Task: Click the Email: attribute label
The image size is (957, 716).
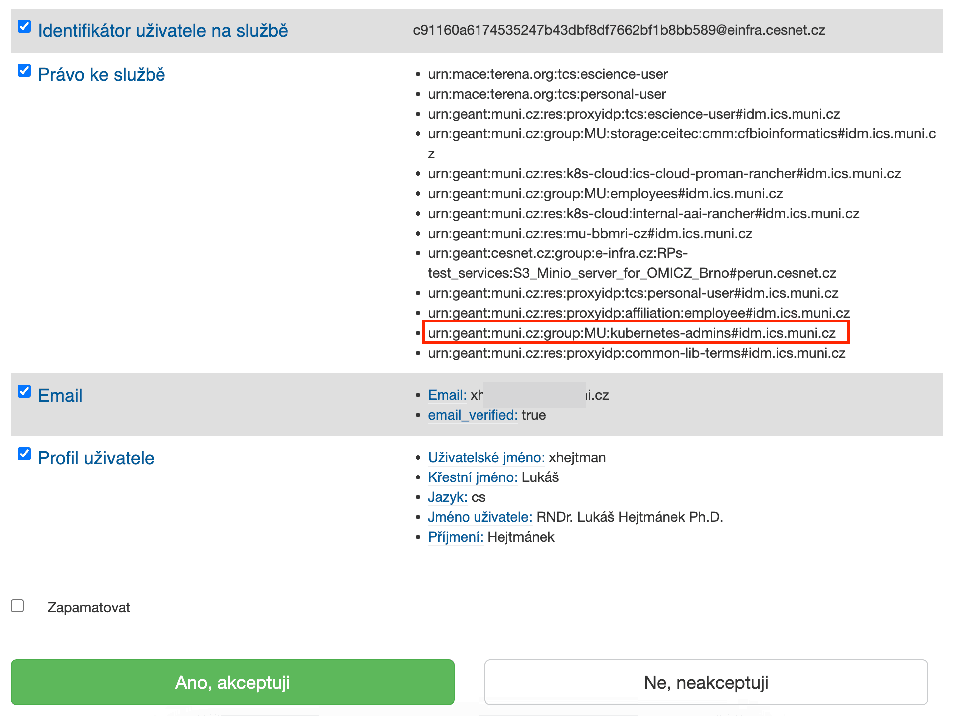Action: (447, 395)
